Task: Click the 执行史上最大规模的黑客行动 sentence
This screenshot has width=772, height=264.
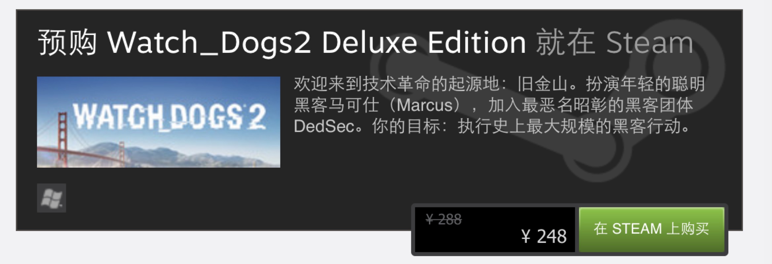Action: (574, 126)
